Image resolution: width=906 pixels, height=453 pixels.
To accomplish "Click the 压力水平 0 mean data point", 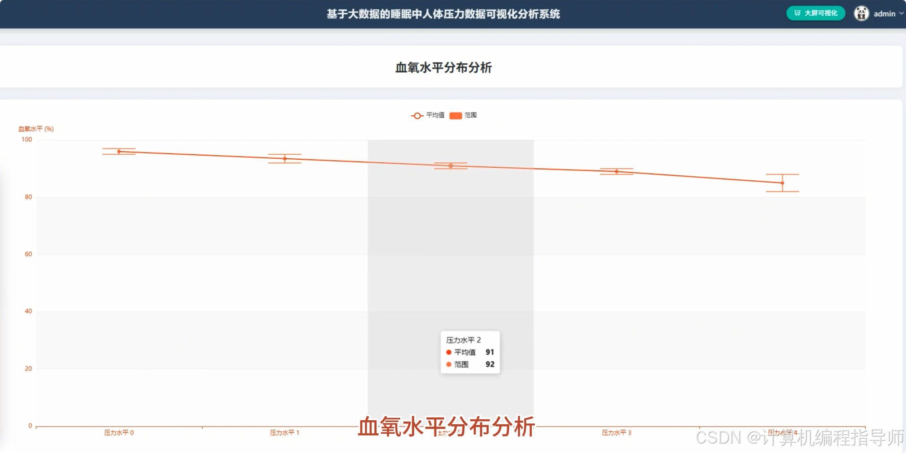I will point(119,152).
